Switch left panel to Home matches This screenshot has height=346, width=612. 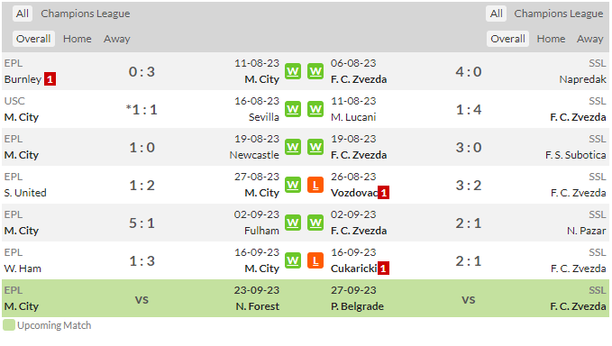click(x=78, y=39)
